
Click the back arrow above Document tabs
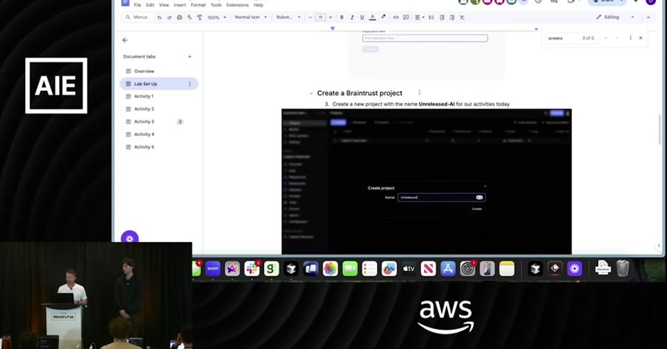(x=125, y=40)
